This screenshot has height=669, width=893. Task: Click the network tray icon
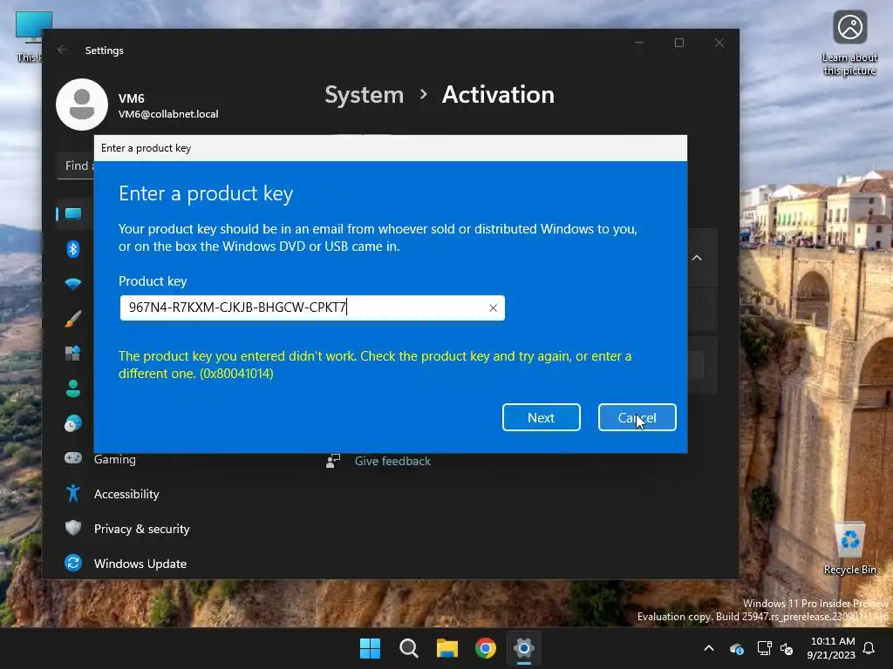(x=764, y=648)
